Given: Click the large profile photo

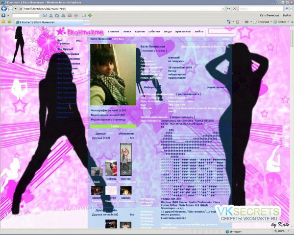Looking at the screenshot, I should tap(113, 74).
